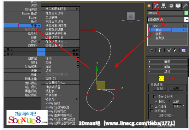Image resolution: width=189 pixels, height=130 pixels.
Task: Select 顶点 sub-object in modifier stack
Action: 158,30
